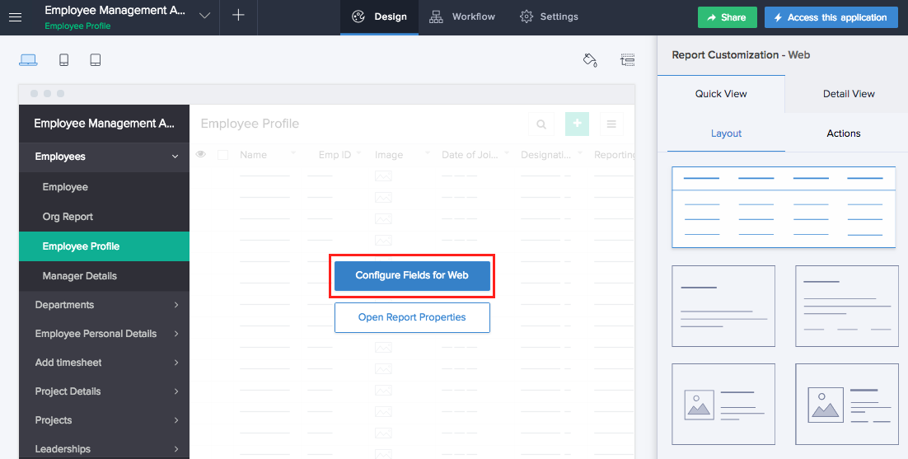
Task: Expand the Project Details section
Action: [x=105, y=392]
